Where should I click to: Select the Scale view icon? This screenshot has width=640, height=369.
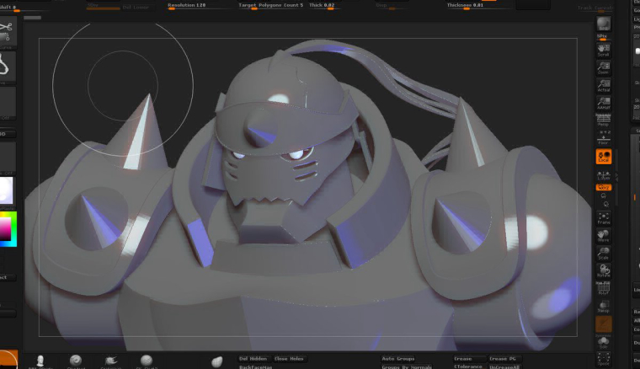(603, 253)
